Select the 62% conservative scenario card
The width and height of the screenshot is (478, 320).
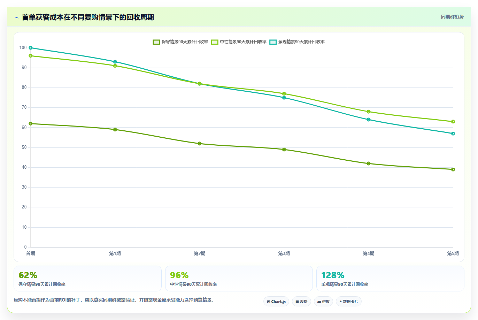(87, 279)
